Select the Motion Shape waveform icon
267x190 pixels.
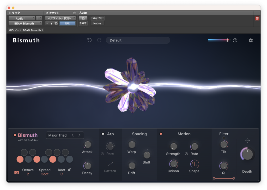pyautogui.click(x=195, y=164)
